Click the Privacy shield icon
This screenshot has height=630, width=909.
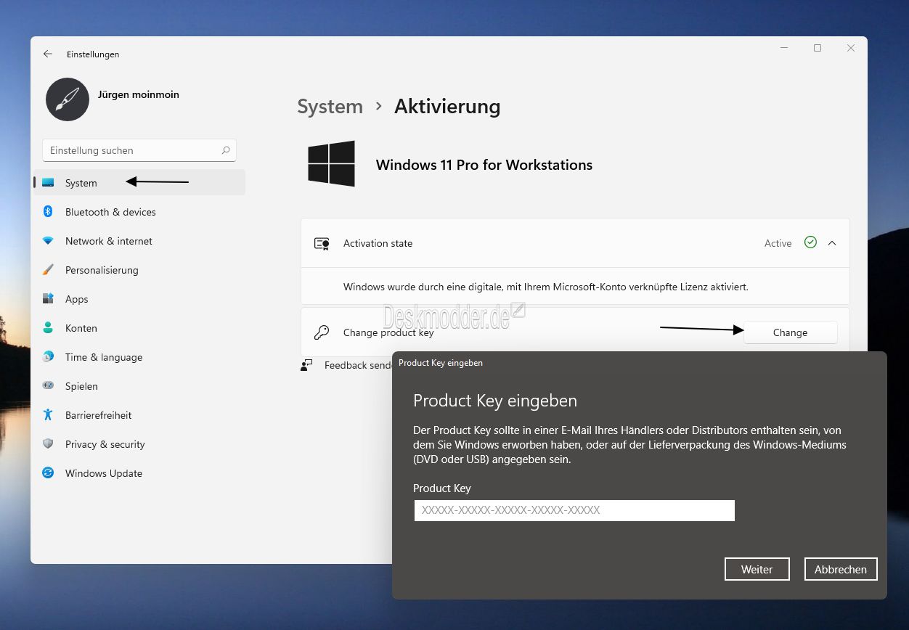pyautogui.click(x=48, y=444)
